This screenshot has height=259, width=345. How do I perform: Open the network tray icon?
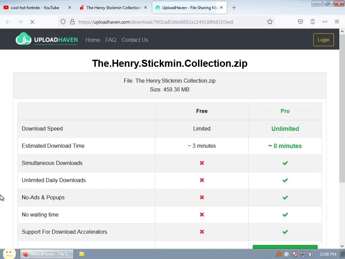tap(303, 254)
